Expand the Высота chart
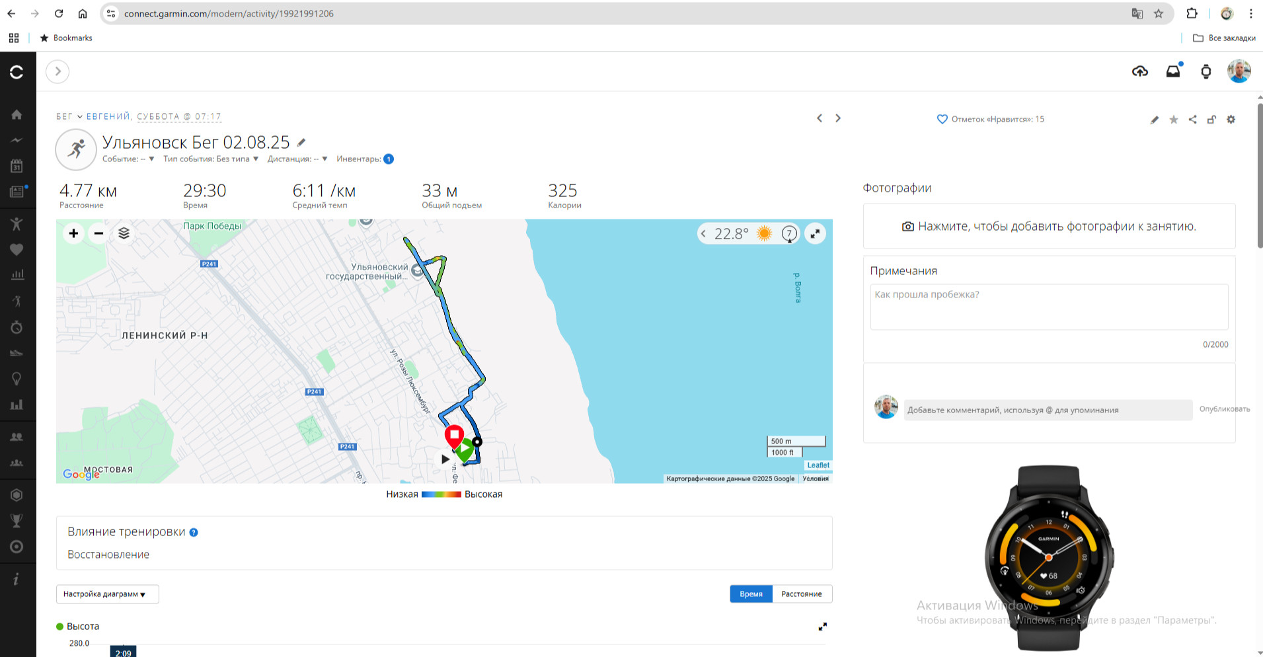This screenshot has width=1263, height=657. [x=823, y=627]
